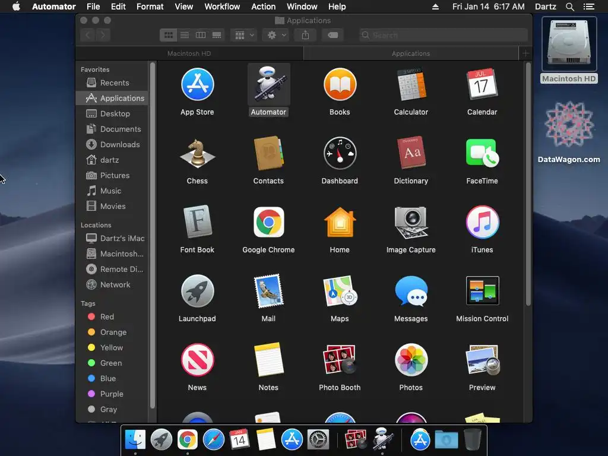Open Downloads in the sidebar
Viewport: 608px width, 456px height.
(x=112, y=145)
